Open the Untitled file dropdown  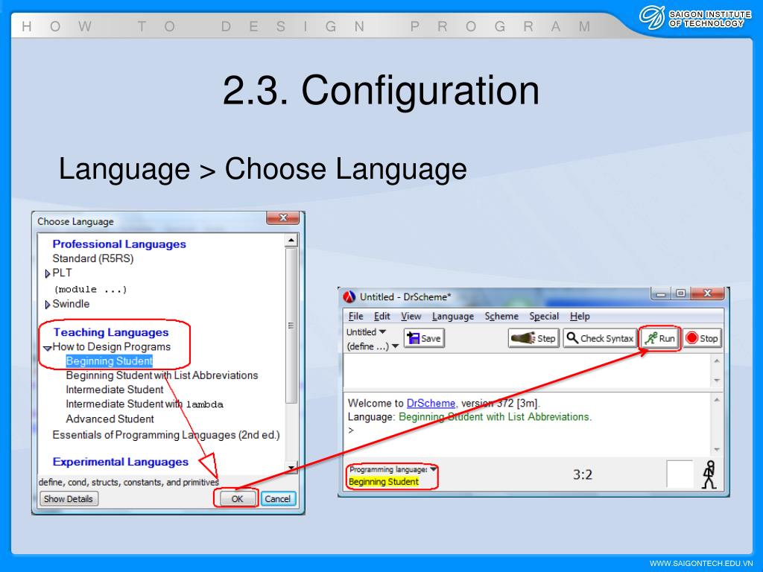click(366, 331)
